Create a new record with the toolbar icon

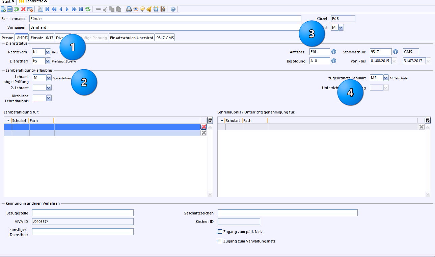[x=3, y=9]
